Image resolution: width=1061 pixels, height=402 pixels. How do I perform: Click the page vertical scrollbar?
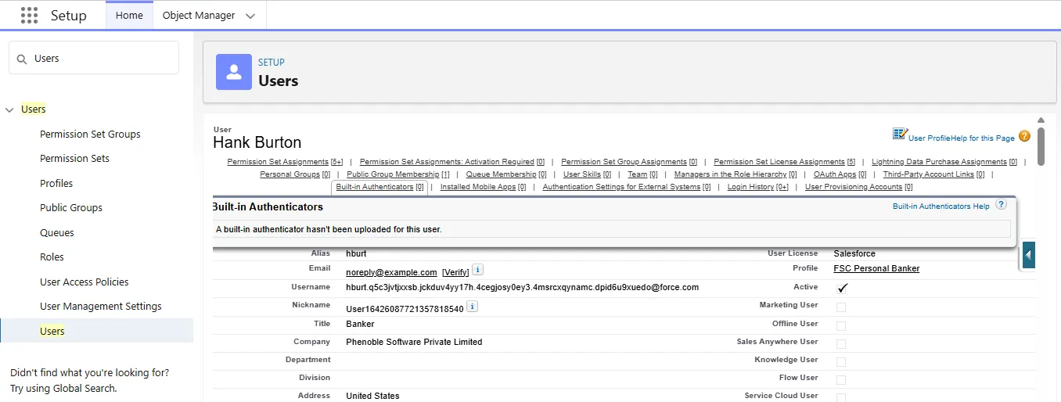point(1041,145)
